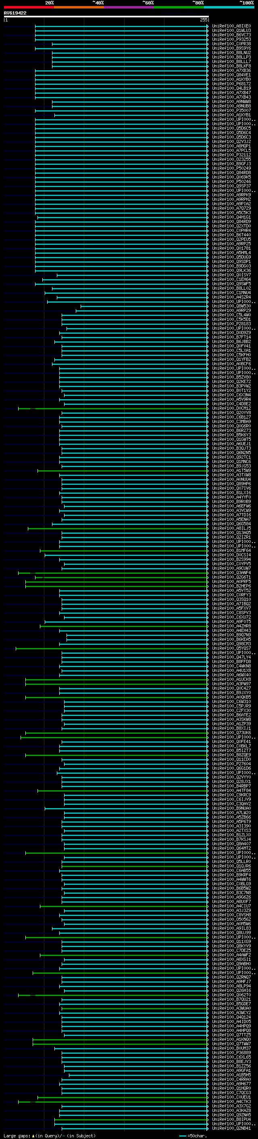Screen dimensions: 258x1139
Task: Click the red 20% identity legend bar
Action: [29, 7]
